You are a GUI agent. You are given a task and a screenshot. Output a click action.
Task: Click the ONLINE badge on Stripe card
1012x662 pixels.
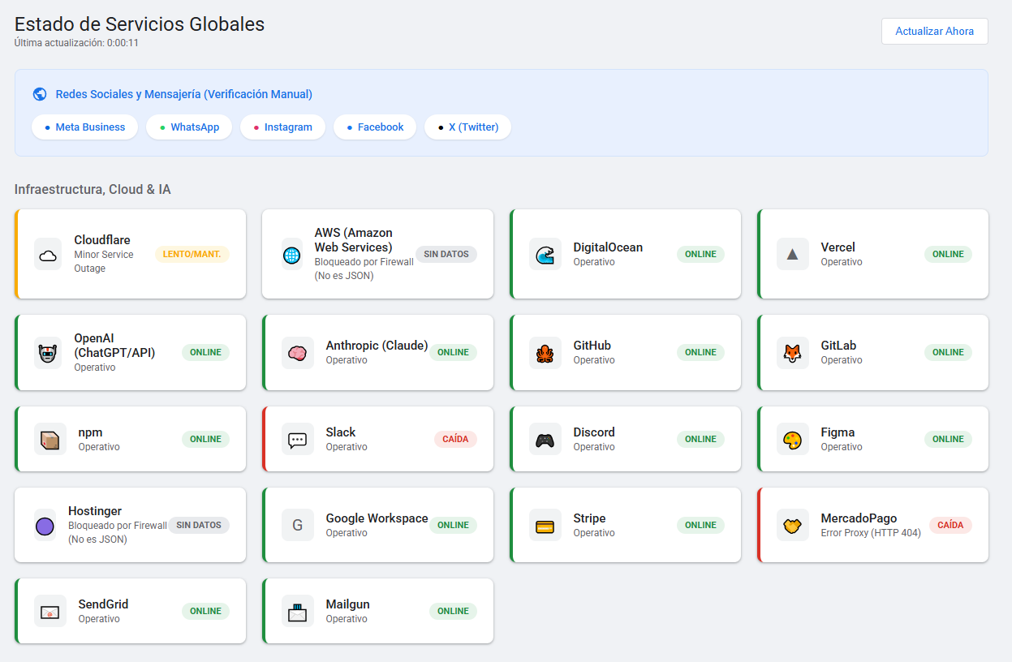pyautogui.click(x=700, y=526)
